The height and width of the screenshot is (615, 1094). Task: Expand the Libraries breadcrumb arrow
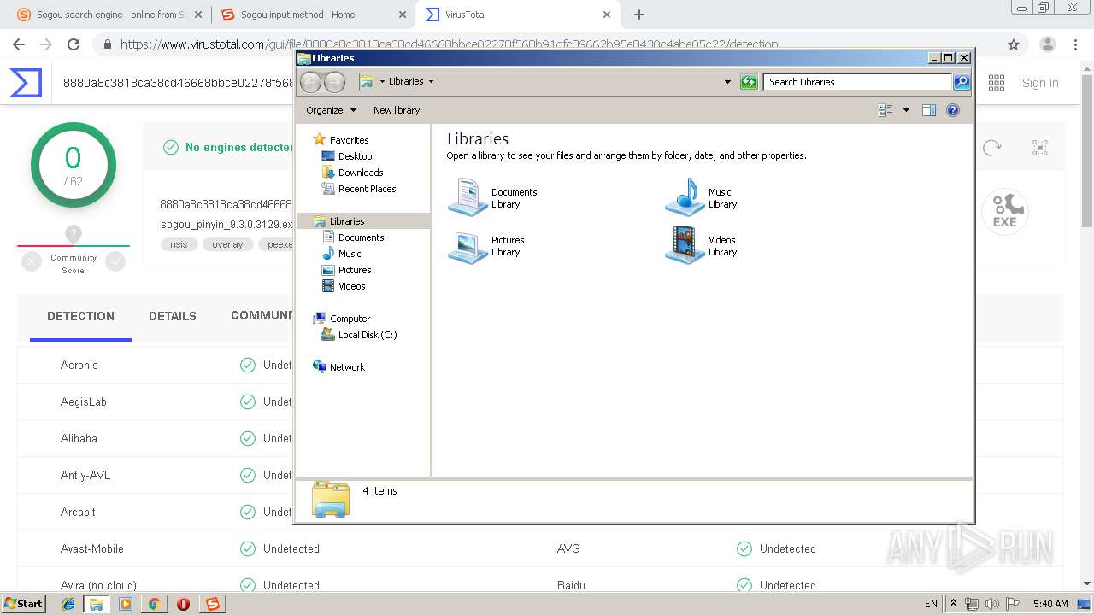pyautogui.click(x=431, y=82)
